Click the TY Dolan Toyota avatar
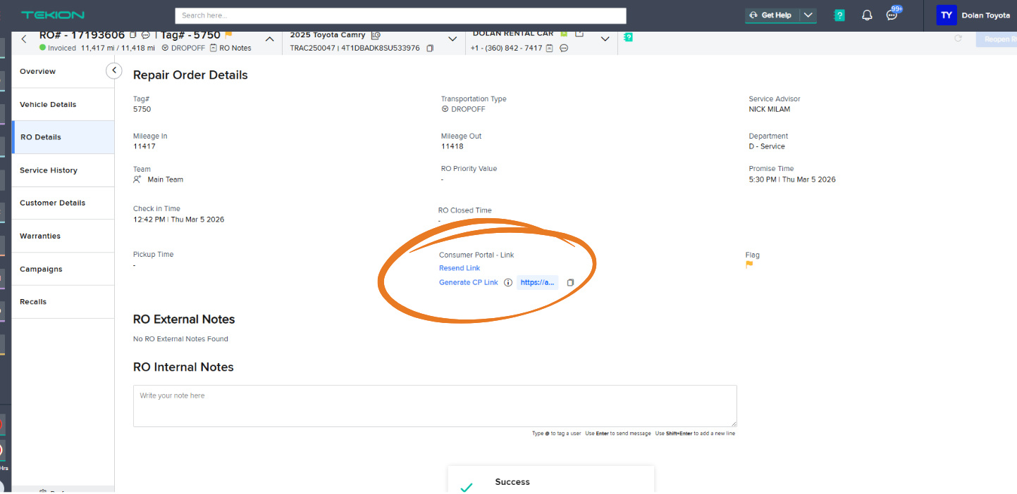Image resolution: width=1017 pixels, height=494 pixels. [x=947, y=15]
